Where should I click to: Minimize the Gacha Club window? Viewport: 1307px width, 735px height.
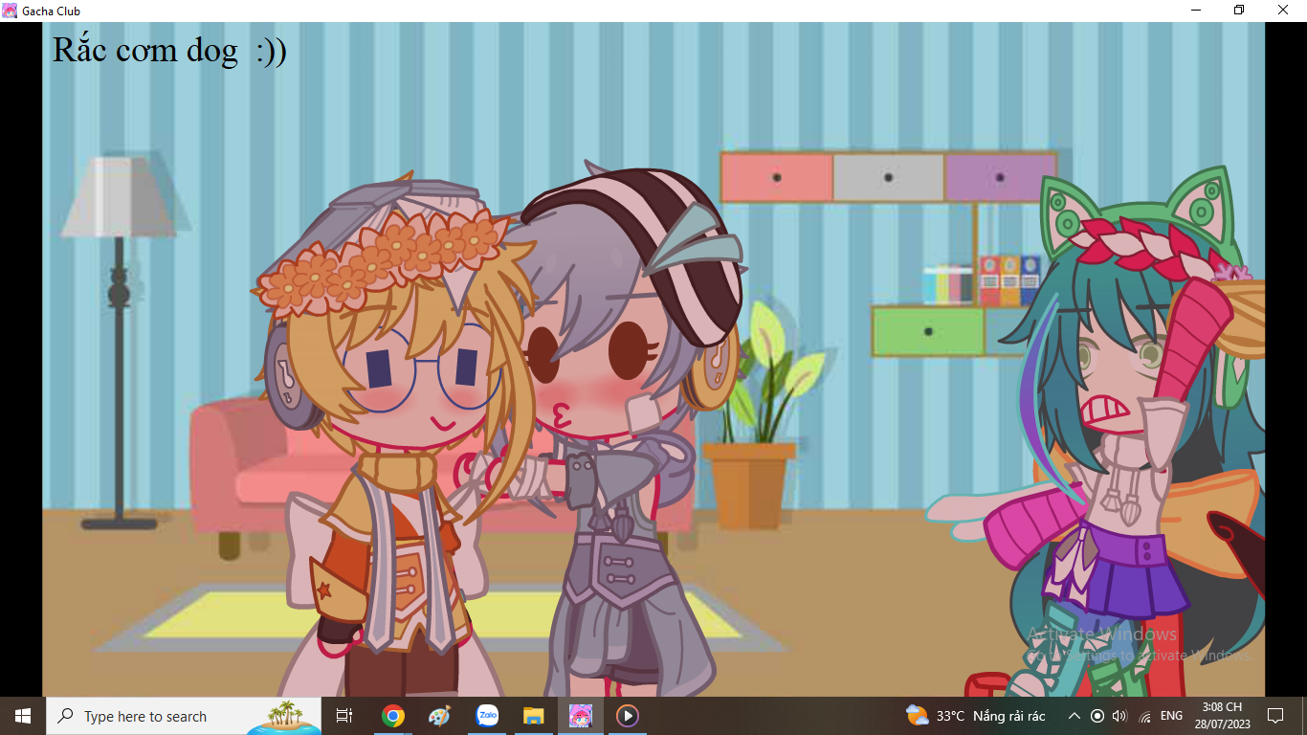[1196, 11]
